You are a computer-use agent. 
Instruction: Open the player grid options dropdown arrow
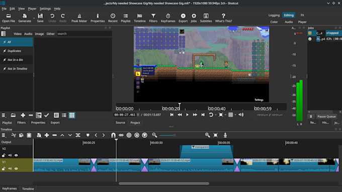coord(235,115)
